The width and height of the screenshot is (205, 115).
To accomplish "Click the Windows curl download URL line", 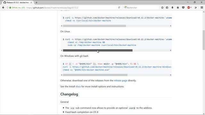I will click(117, 67).
